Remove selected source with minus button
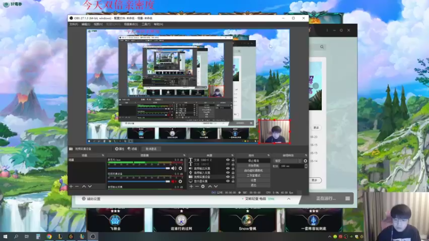Image resolution: width=429 pixels, height=241 pixels. tap(197, 186)
